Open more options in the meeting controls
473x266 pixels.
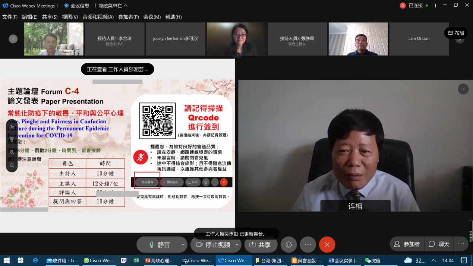(x=308, y=245)
